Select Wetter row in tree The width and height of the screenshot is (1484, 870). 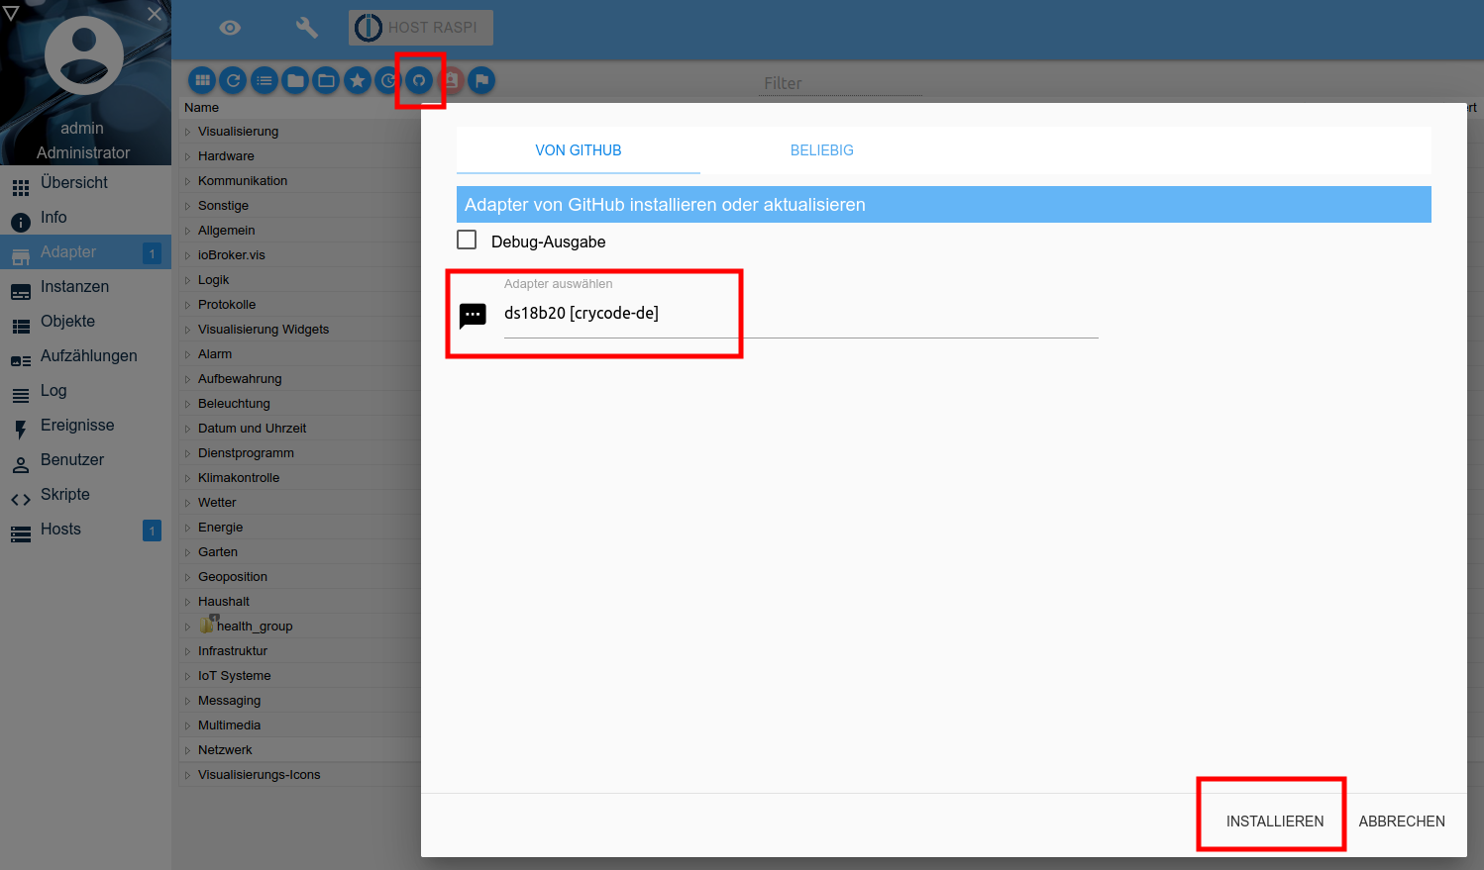coord(301,503)
